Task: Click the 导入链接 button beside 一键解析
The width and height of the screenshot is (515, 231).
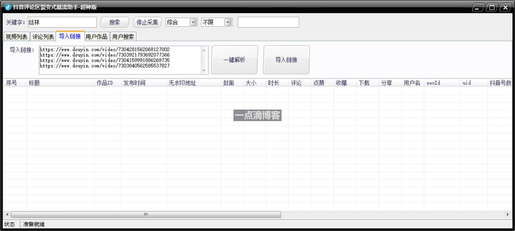Action: (x=286, y=60)
